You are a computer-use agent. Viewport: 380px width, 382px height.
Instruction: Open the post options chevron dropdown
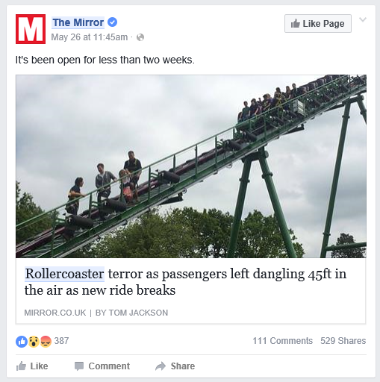pyautogui.click(x=363, y=19)
